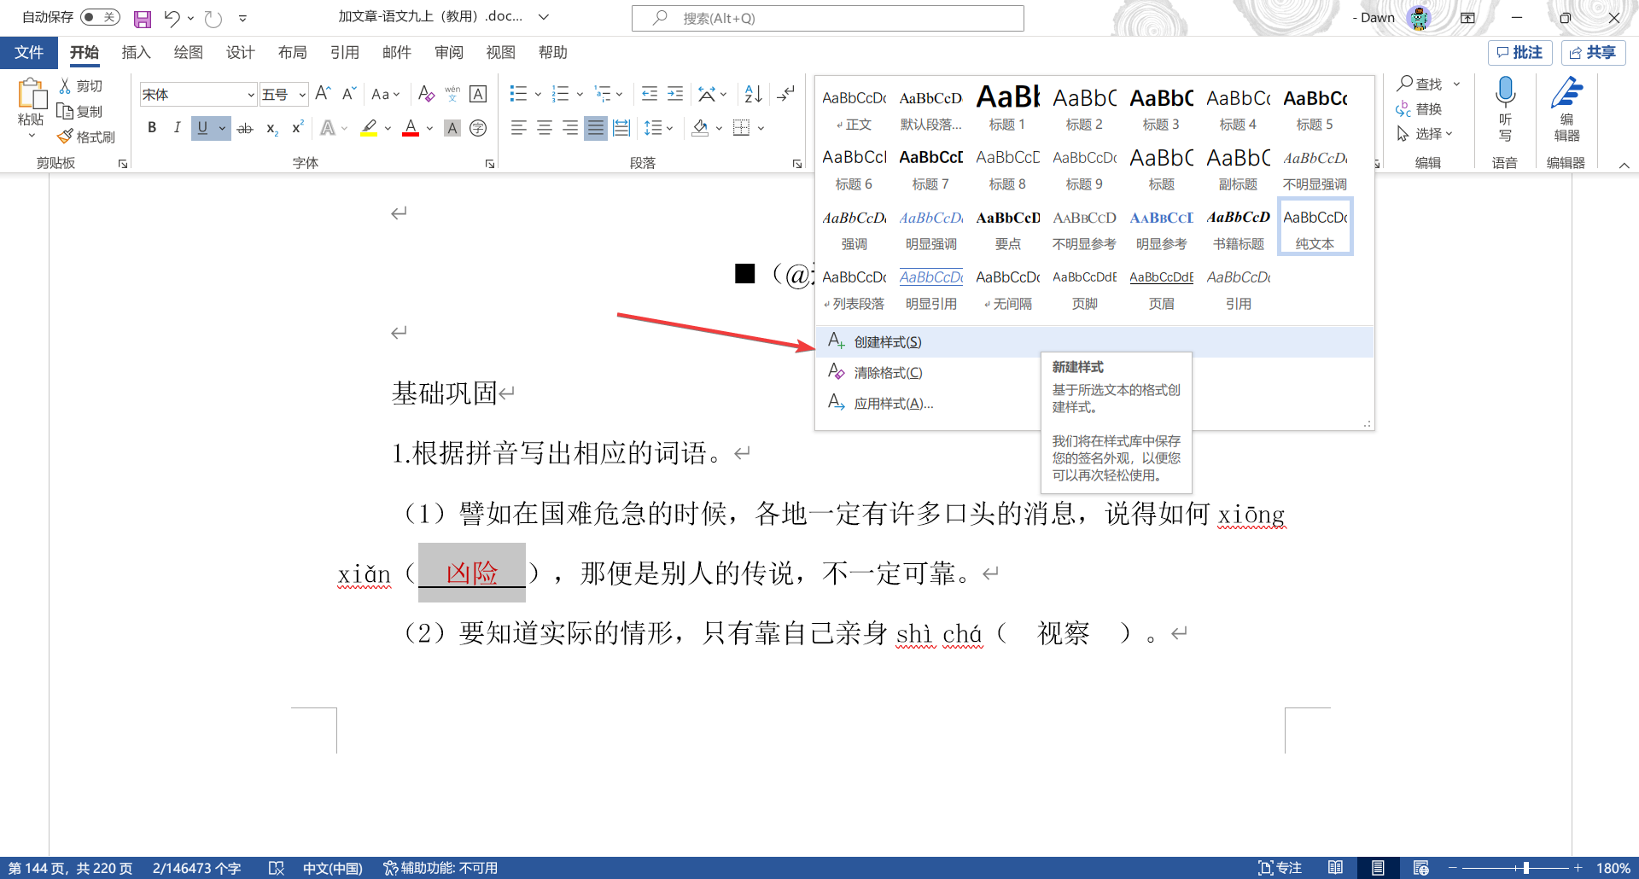Click the clear formatting eraser icon
Screen dimensions: 1639x879
point(426,94)
